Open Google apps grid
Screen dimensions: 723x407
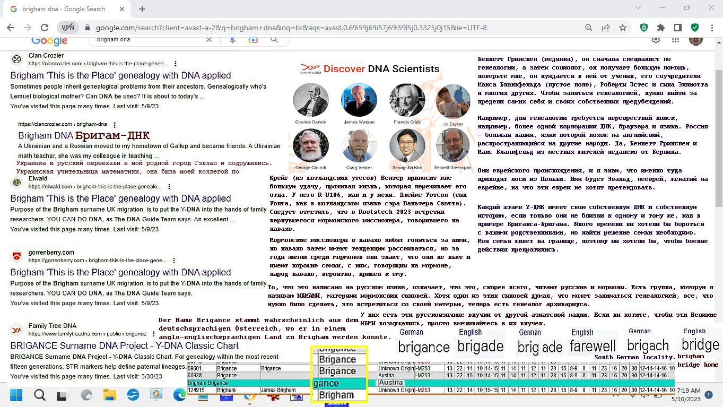675,40
